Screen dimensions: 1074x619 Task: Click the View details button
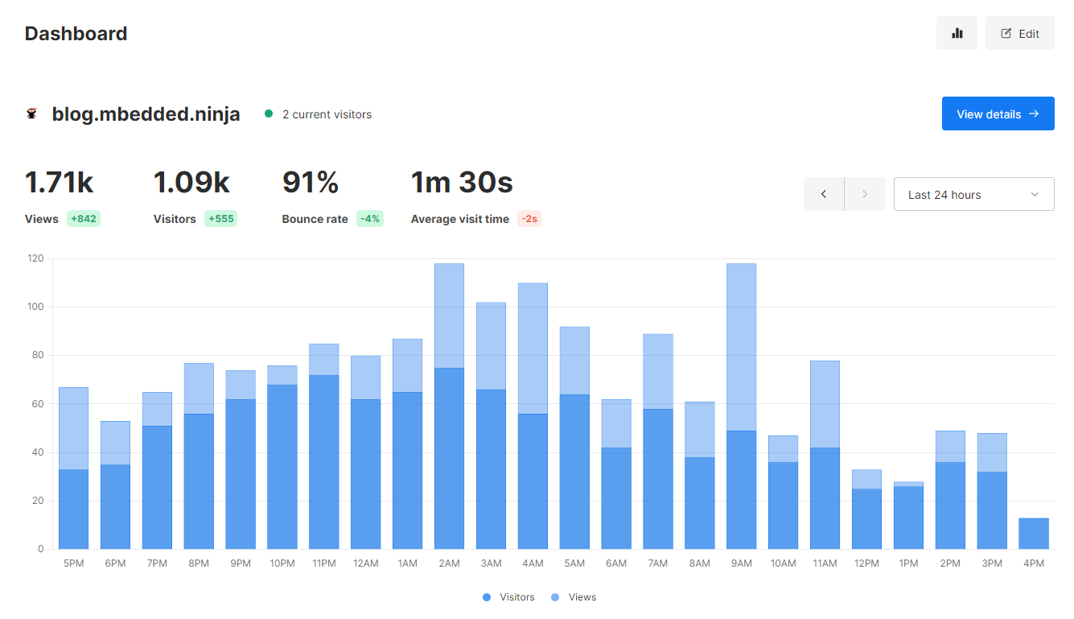[x=998, y=114]
